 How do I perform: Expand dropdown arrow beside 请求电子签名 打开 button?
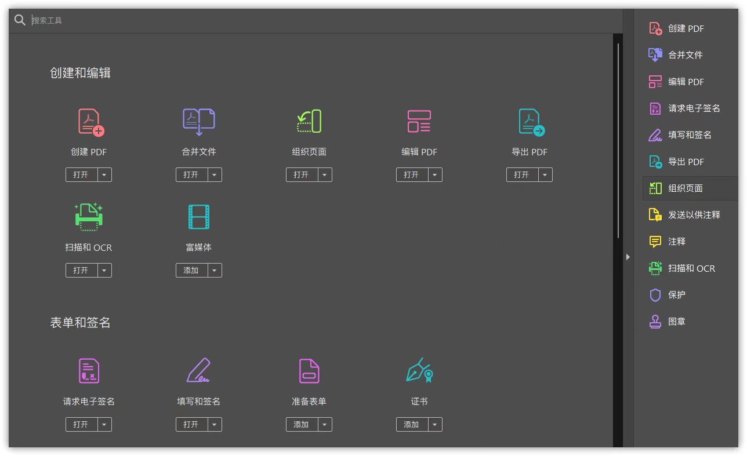point(104,424)
